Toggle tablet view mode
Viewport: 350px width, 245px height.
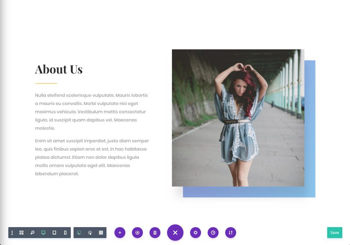tap(54, 233)
